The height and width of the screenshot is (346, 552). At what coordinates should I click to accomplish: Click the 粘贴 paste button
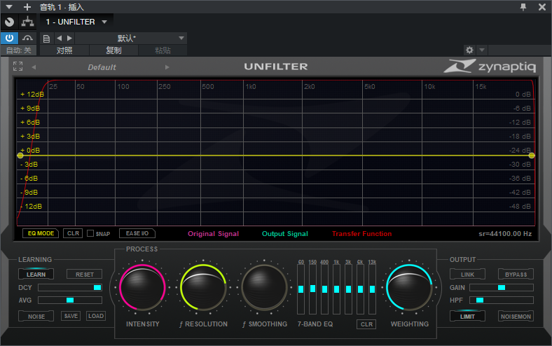pyautogui.click(x=163, y=50)
